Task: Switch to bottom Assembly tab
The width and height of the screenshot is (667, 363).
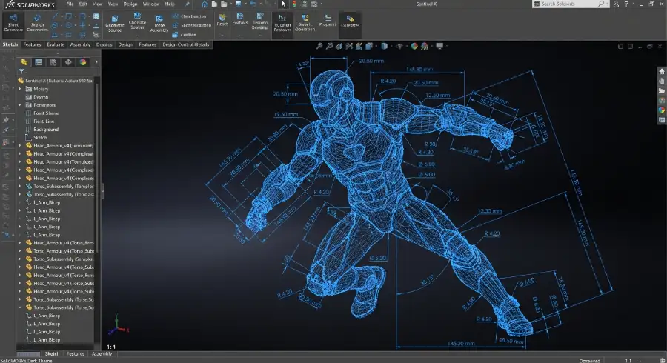Action: tap(102, 353)
